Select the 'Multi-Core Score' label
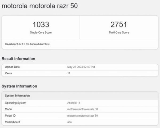160x128 pixels. 119,33
